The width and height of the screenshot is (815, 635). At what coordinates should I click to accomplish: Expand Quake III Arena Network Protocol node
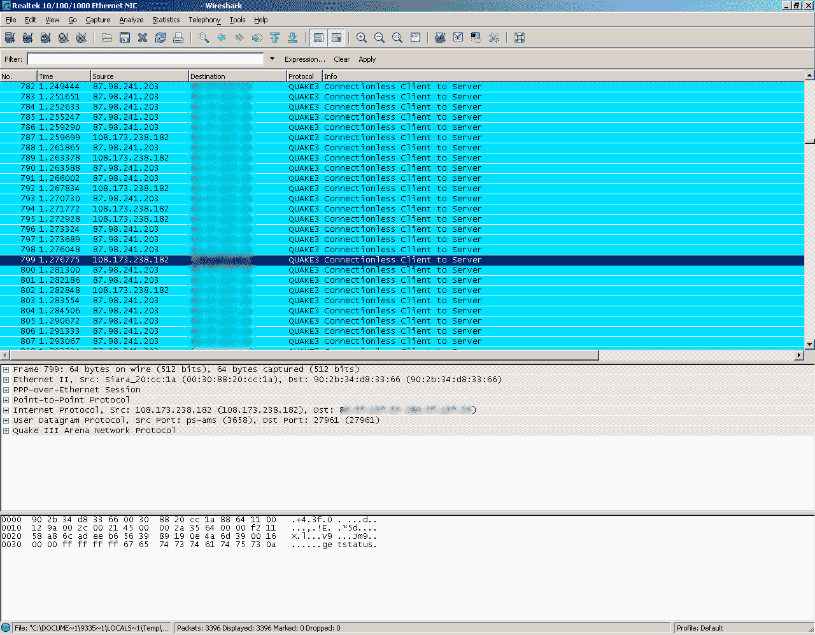[6, 431]
